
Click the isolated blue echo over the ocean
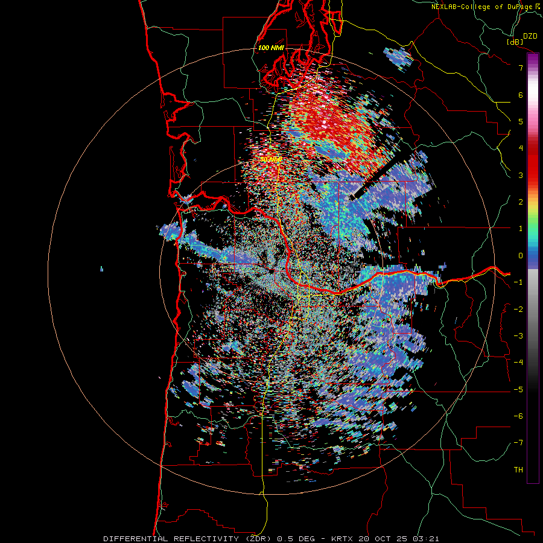tap(101, 268)
